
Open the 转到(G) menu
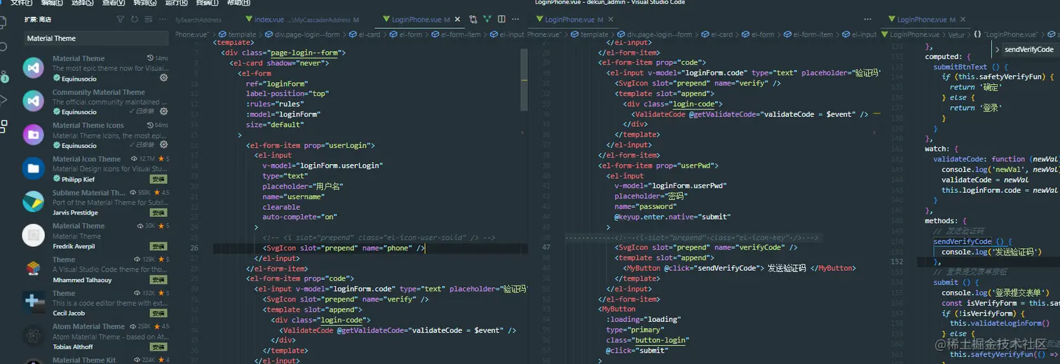coord(144,3)
